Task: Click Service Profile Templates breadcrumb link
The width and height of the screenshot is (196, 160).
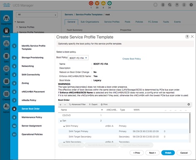Action: point(89,15)
